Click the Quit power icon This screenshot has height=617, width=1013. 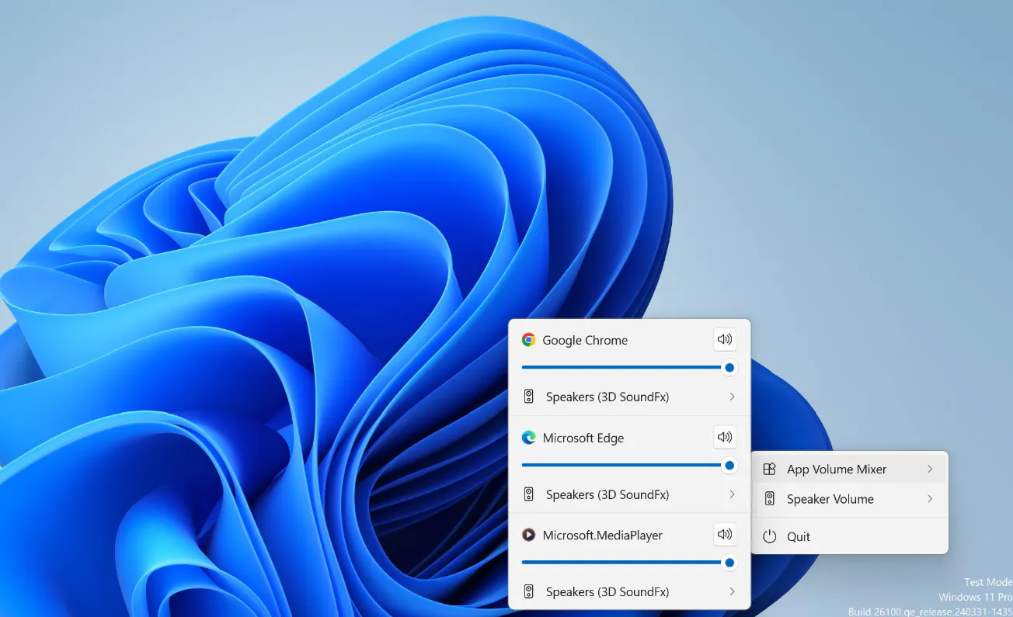pyautogui.click(x=769, y=536)
